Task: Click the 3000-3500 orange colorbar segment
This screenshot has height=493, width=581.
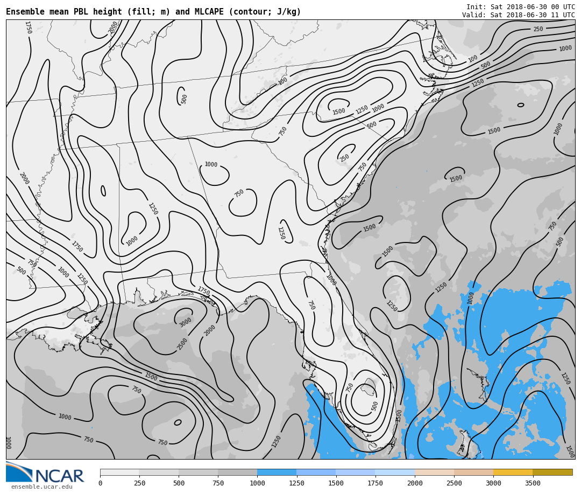Action: pyautogui.click(x=513, y=472)
